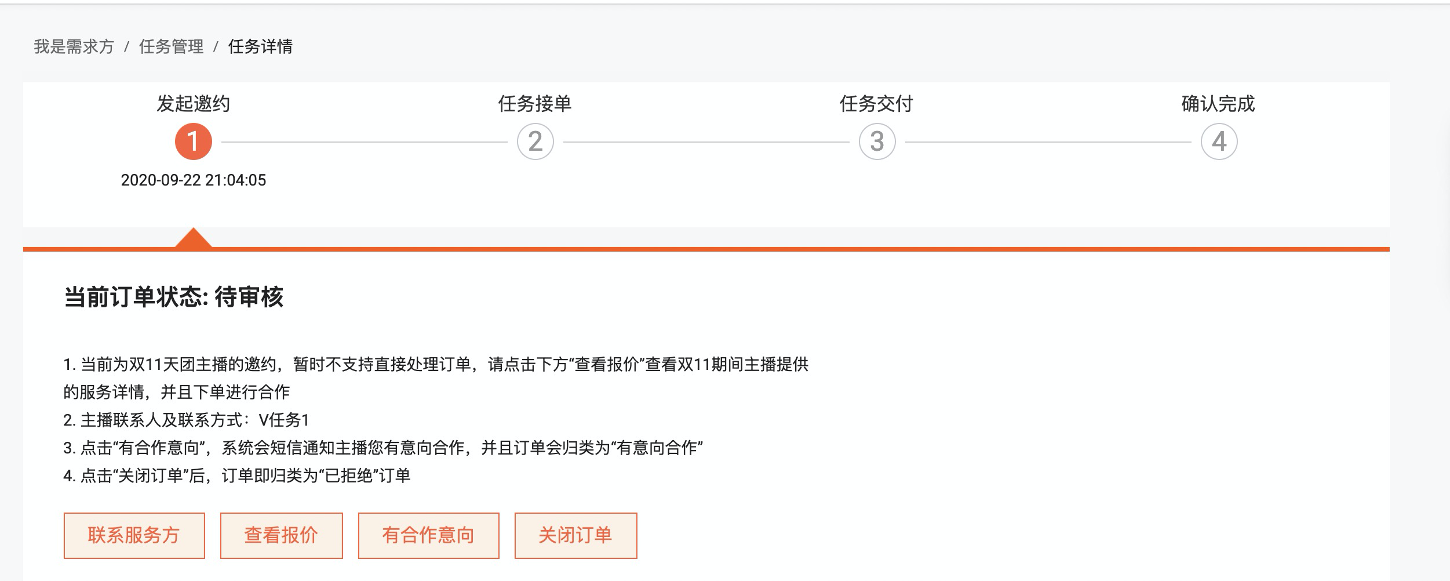Click the orange triangle pointer under step 1

coord(194,238)
